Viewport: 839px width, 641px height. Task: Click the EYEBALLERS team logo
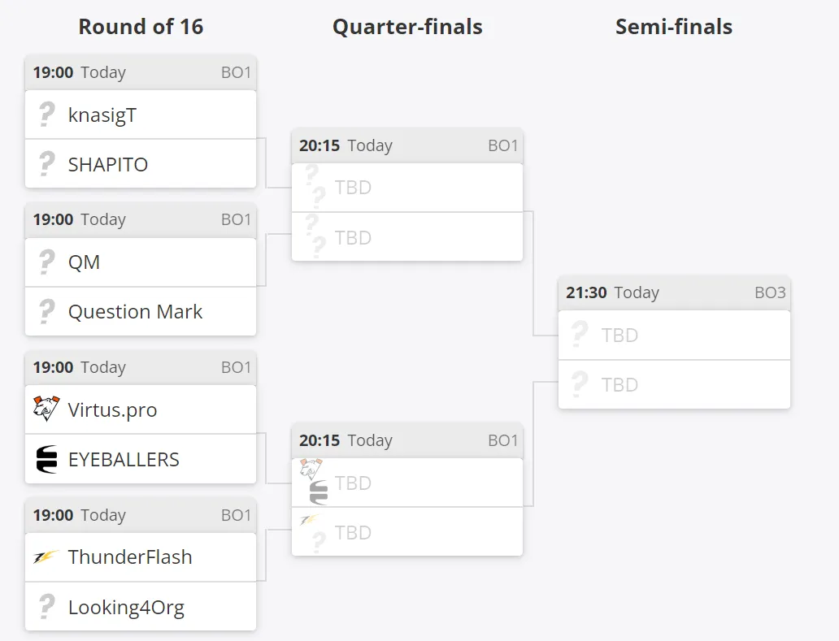(46, 459)
